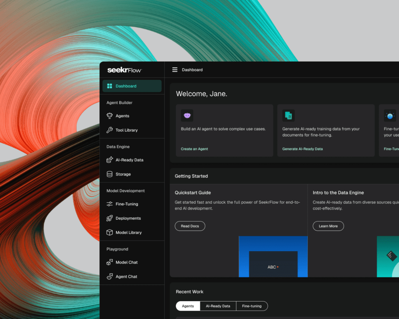The image size is (399, 319).
Task: Click the Read Docs button
Action: 190,226
